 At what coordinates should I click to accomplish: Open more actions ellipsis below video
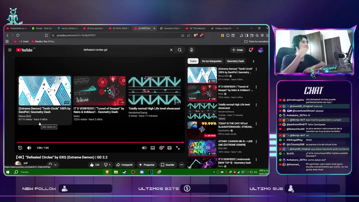[x=181, y=165]
